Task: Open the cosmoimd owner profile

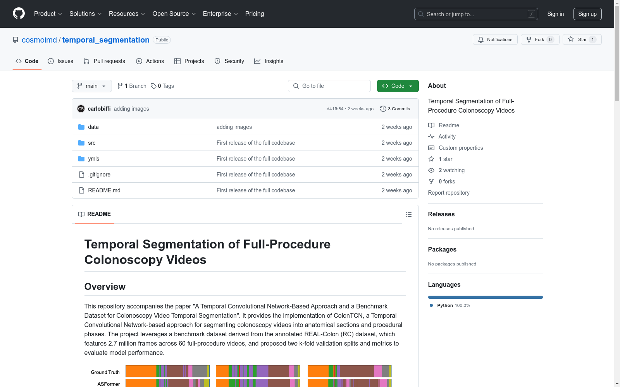Action: point(39,40)
